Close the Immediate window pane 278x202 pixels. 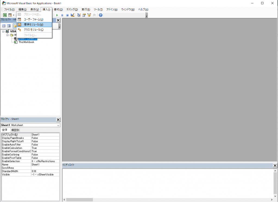[275, 166]
